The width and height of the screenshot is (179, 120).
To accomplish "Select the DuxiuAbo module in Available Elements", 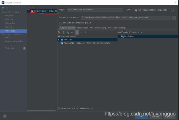I will [148, 36].
